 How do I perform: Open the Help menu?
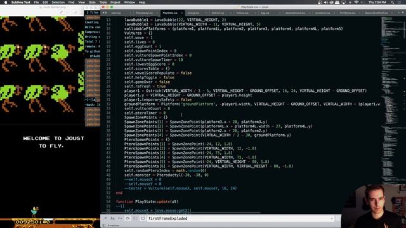click(142, 3)
